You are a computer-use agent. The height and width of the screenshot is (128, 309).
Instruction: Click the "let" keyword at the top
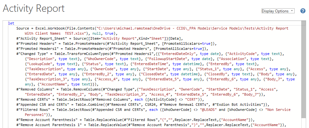point(11,23)
